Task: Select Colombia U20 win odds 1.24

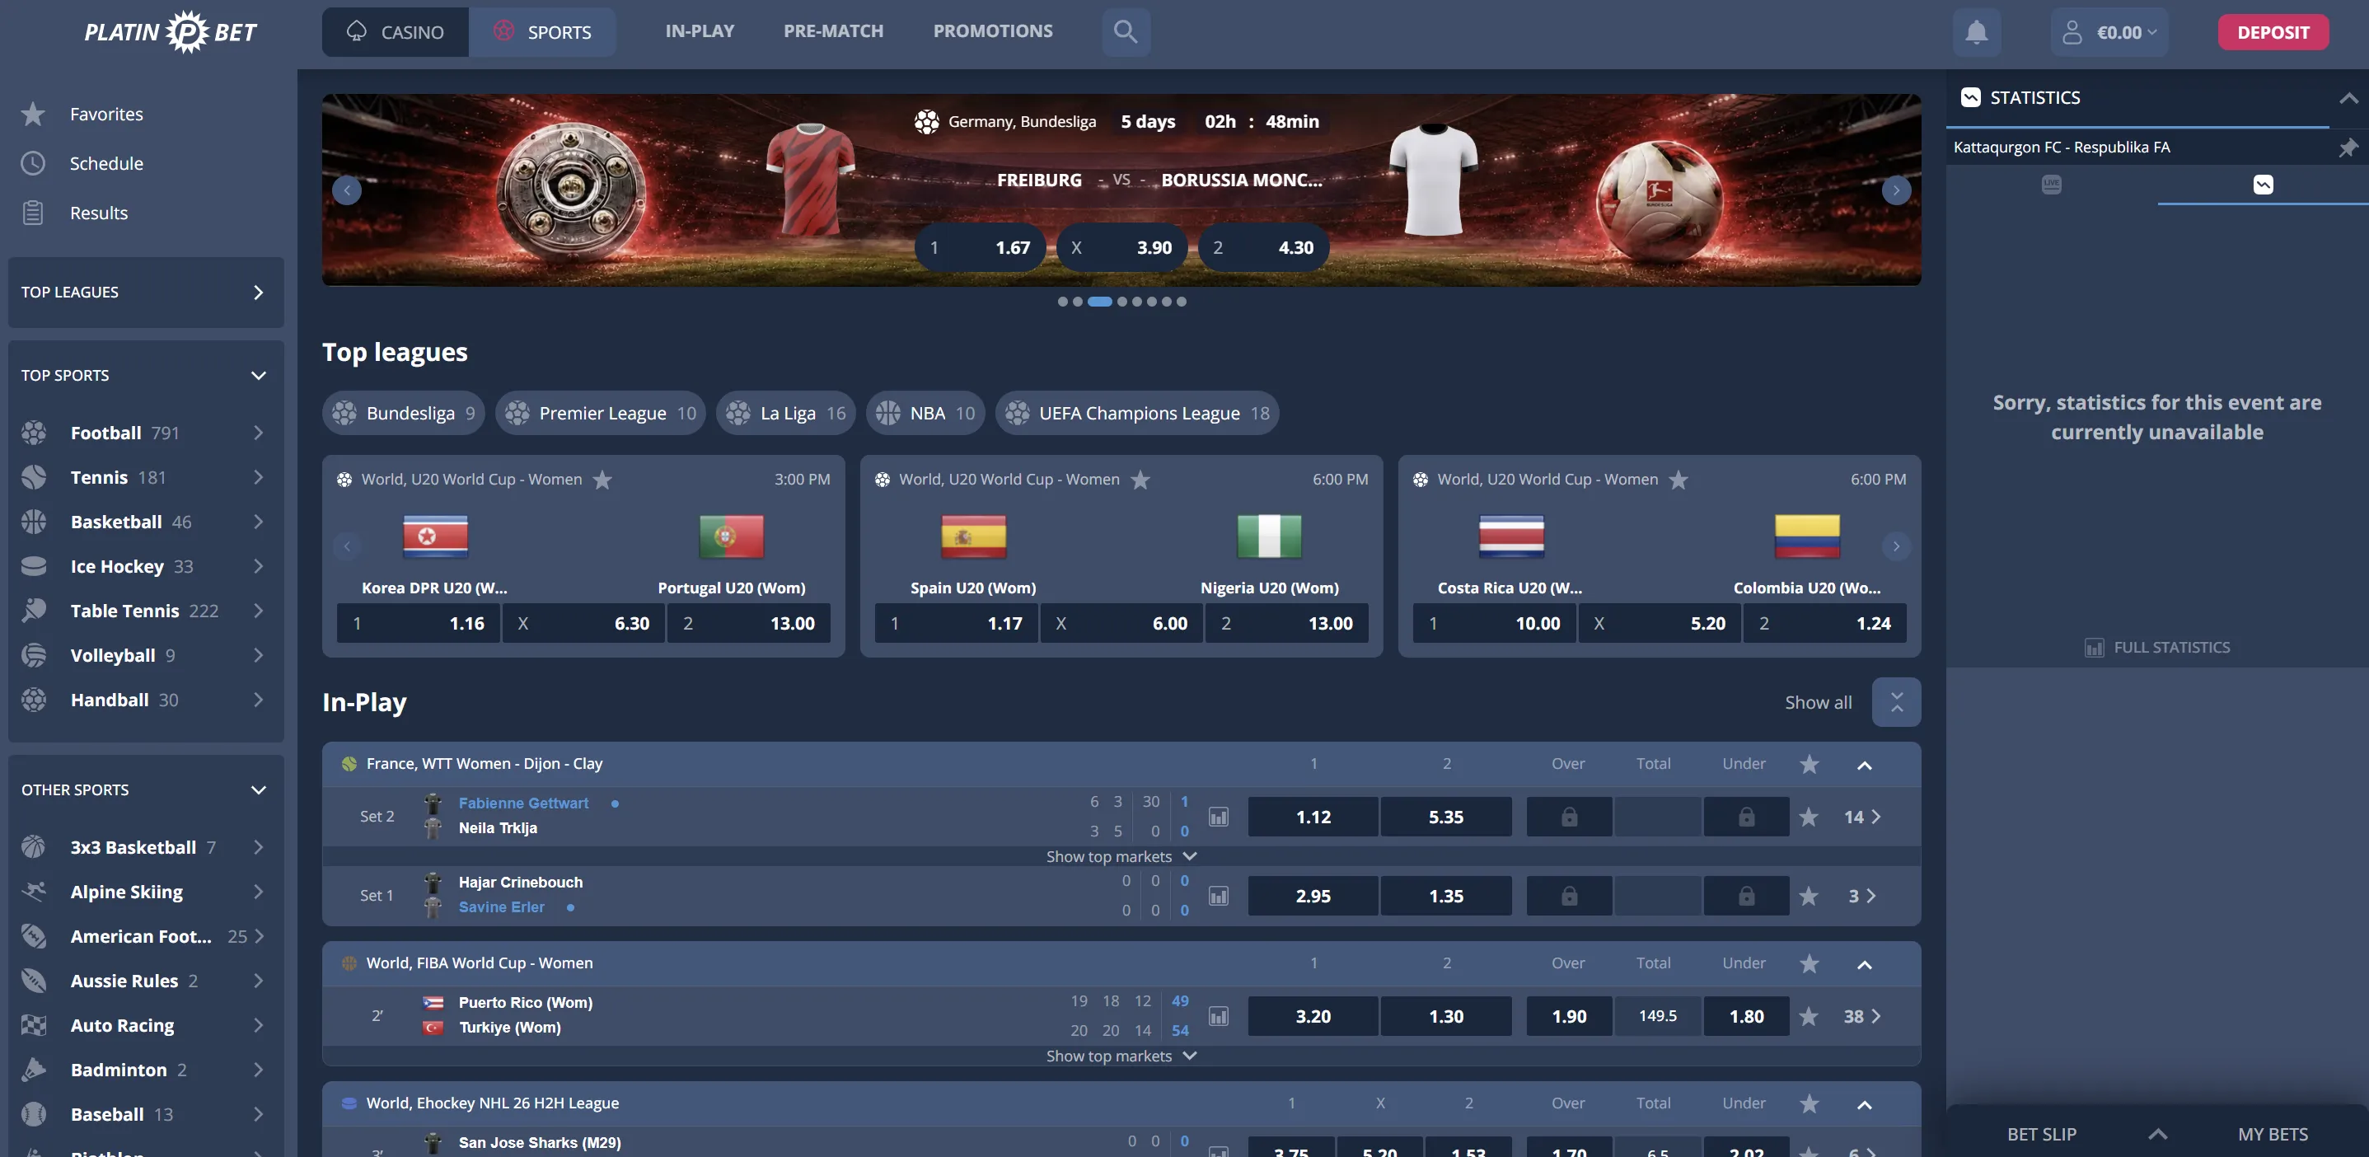Action: coord(1825,623)
